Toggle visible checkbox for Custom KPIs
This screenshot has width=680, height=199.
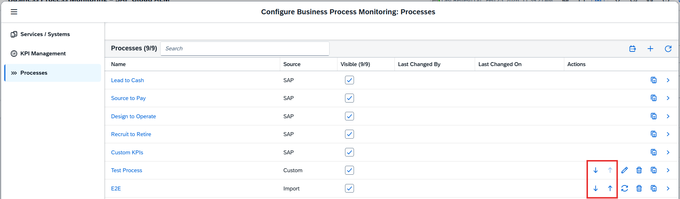(x=349, y=152)
